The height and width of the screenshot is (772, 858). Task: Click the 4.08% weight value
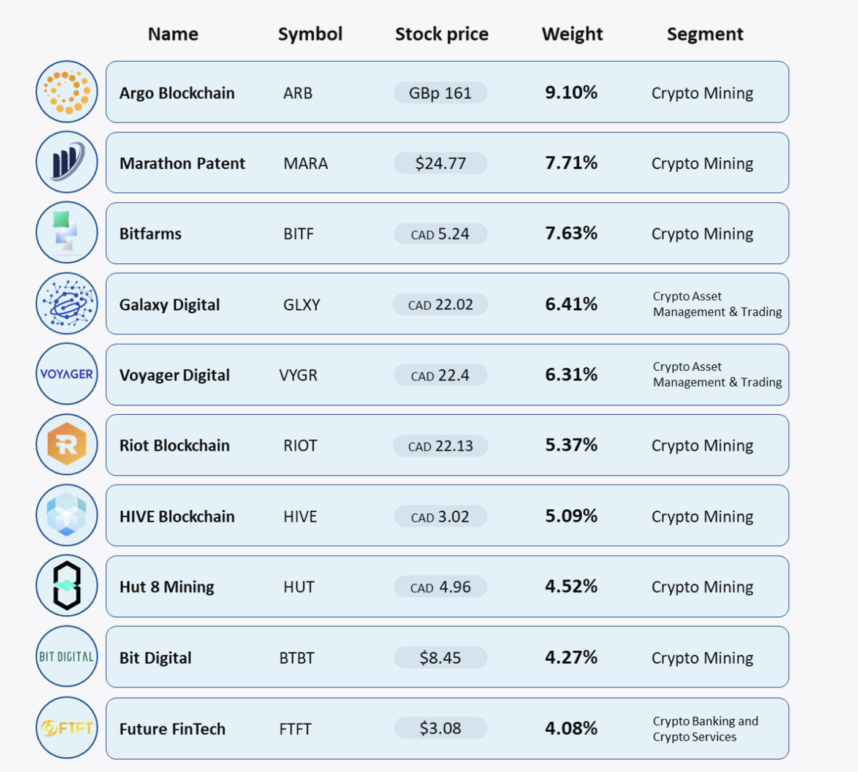pyautogui.click(x=571, y=728)
